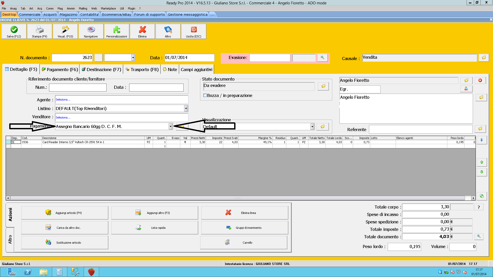Click the Margine % column header
493x277 pixels.
pos(255,138)
